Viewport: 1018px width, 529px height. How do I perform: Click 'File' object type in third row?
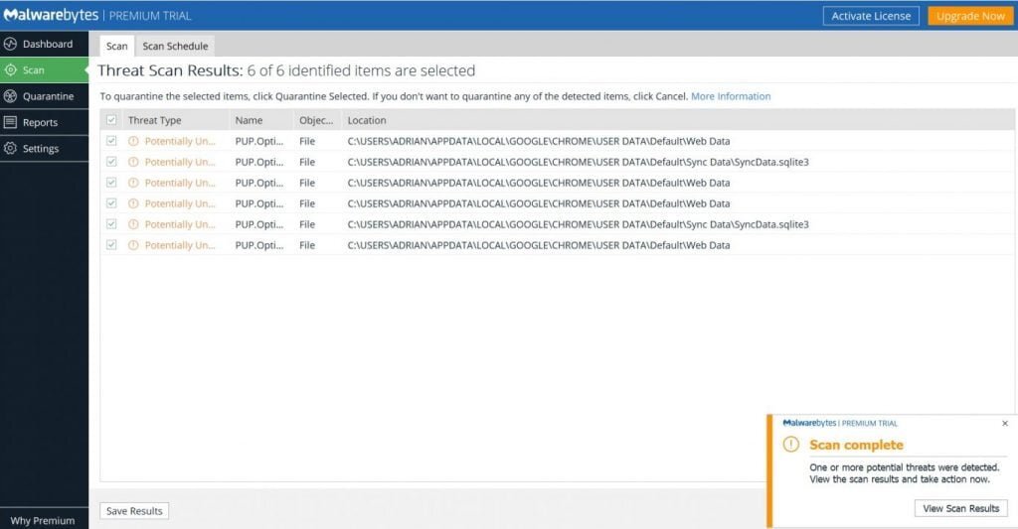tap(307, 183)
